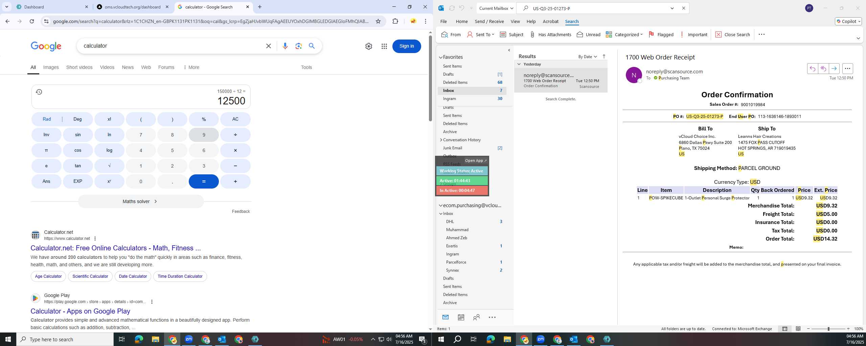Switch to Outlook People view

tap(476, 317)
